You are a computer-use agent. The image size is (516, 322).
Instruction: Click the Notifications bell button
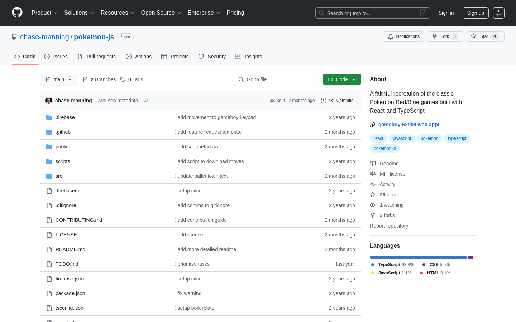(403, 36)
